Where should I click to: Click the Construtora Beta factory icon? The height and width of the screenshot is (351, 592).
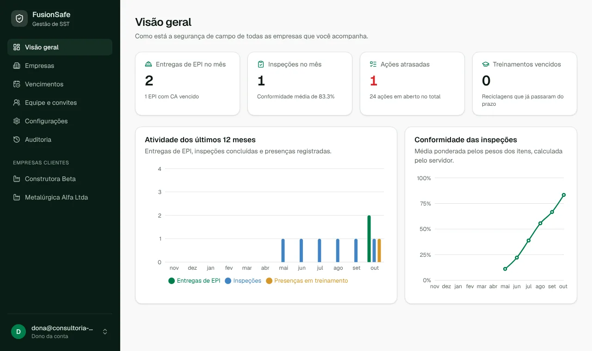[x=17, y=179]
